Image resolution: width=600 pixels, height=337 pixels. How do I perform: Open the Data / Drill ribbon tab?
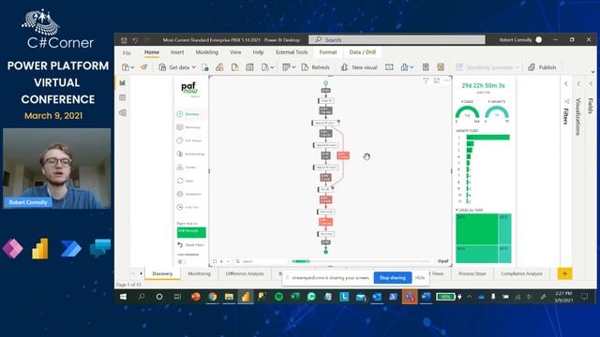pyautogui.click(x=363, y=52)
